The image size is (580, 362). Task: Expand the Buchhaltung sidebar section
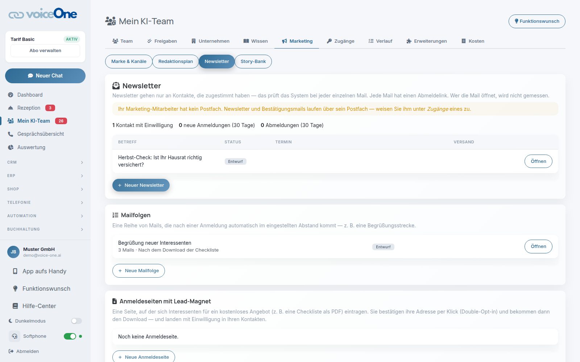(45, 229)
